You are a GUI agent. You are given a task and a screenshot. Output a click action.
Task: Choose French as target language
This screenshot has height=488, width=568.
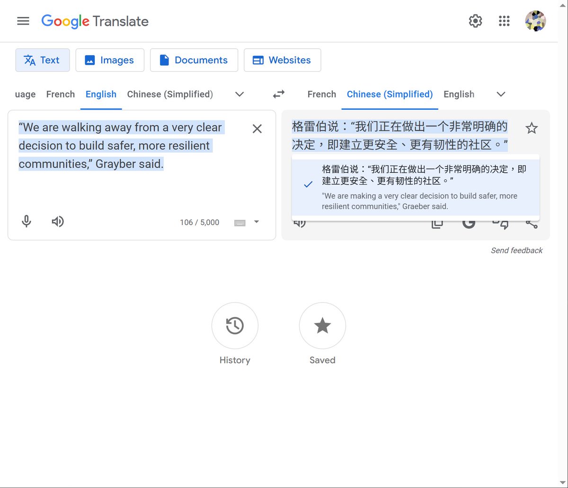pos(322,94)
